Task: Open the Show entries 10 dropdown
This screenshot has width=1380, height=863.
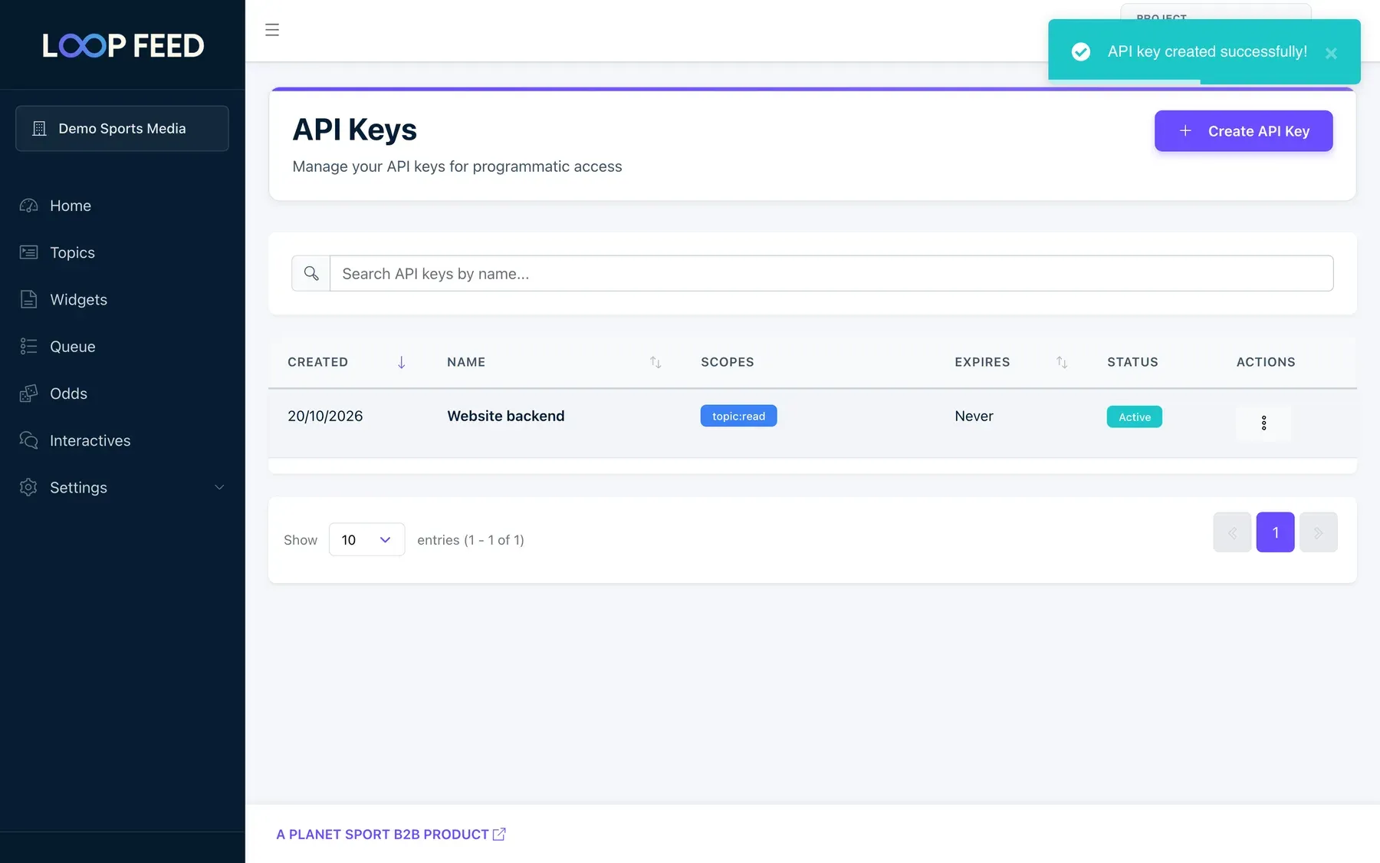Action: click(366, 539)
